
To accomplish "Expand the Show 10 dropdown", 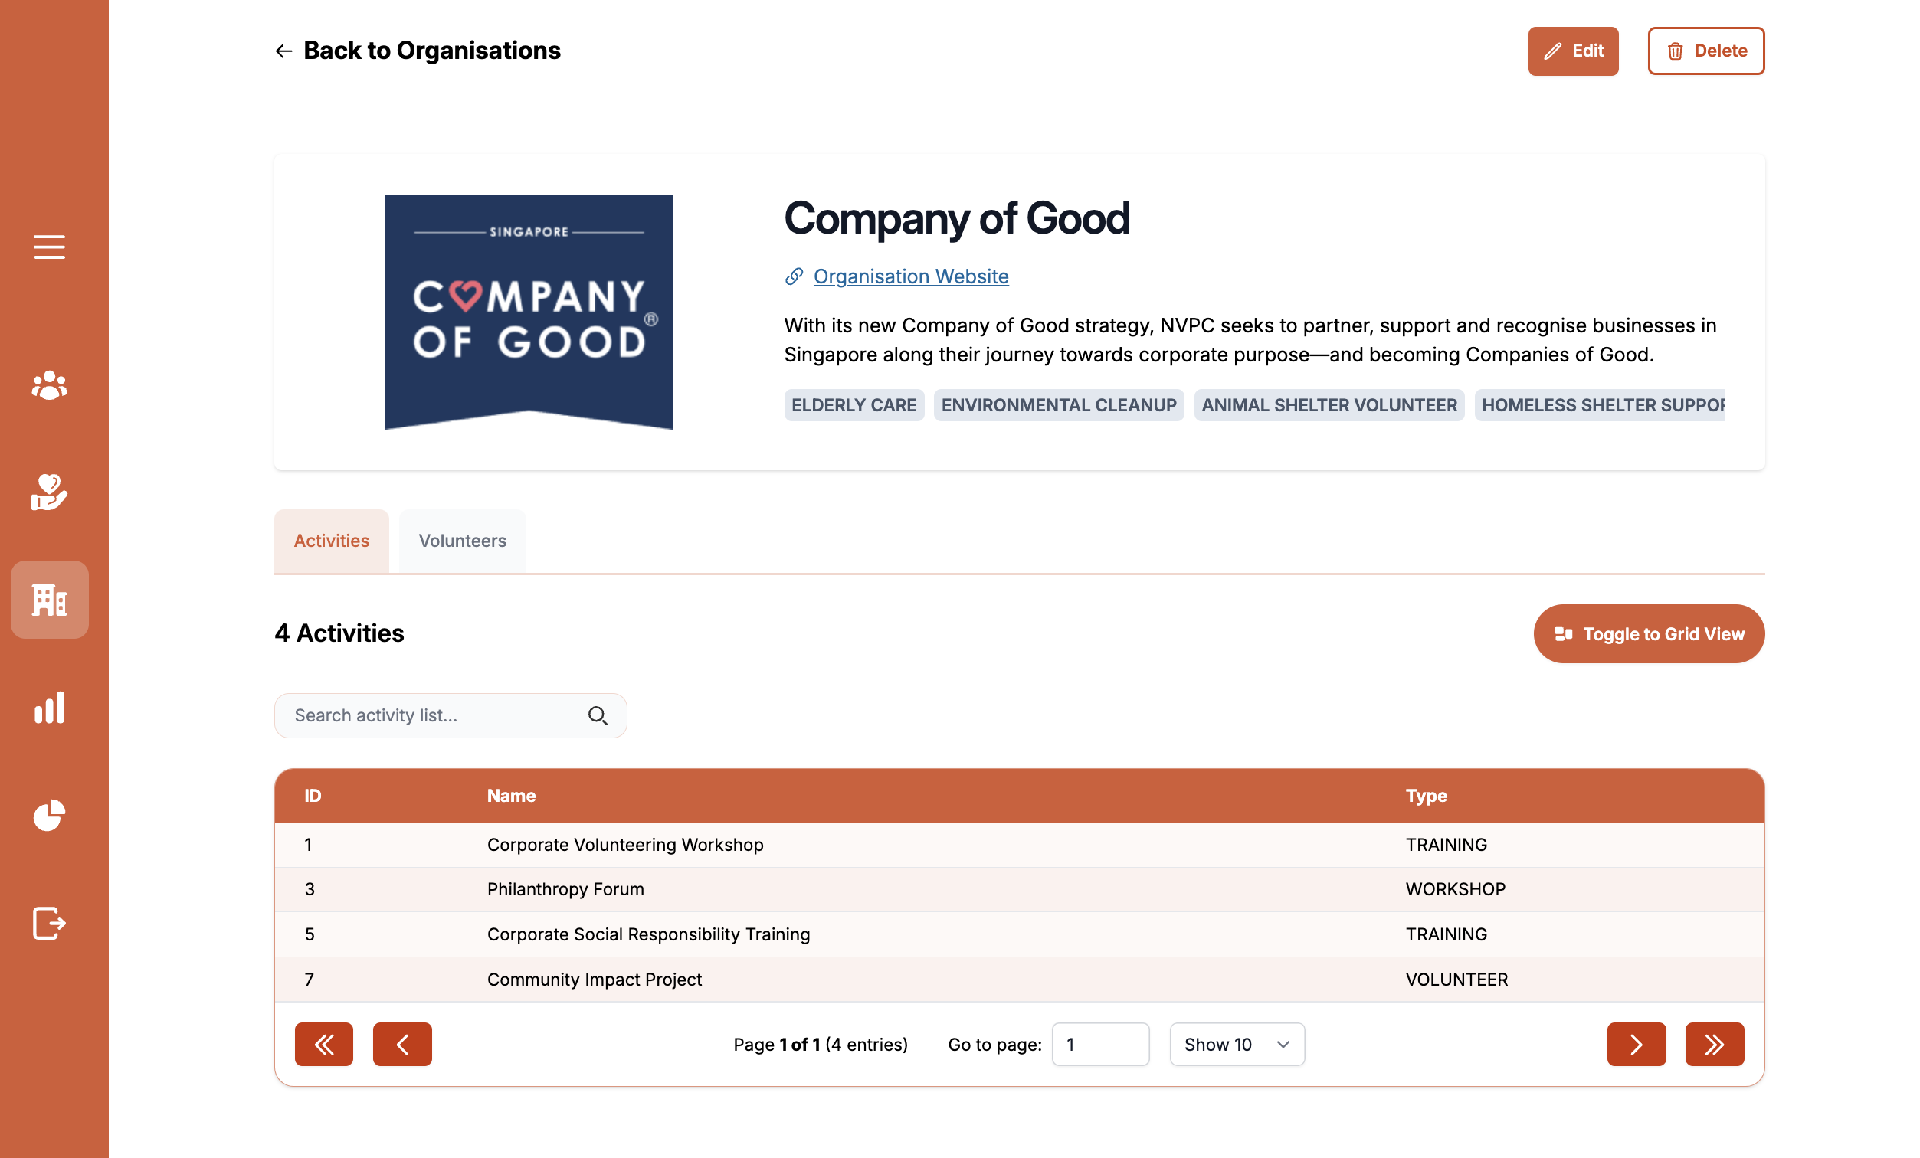I will coord(1236,1044).
